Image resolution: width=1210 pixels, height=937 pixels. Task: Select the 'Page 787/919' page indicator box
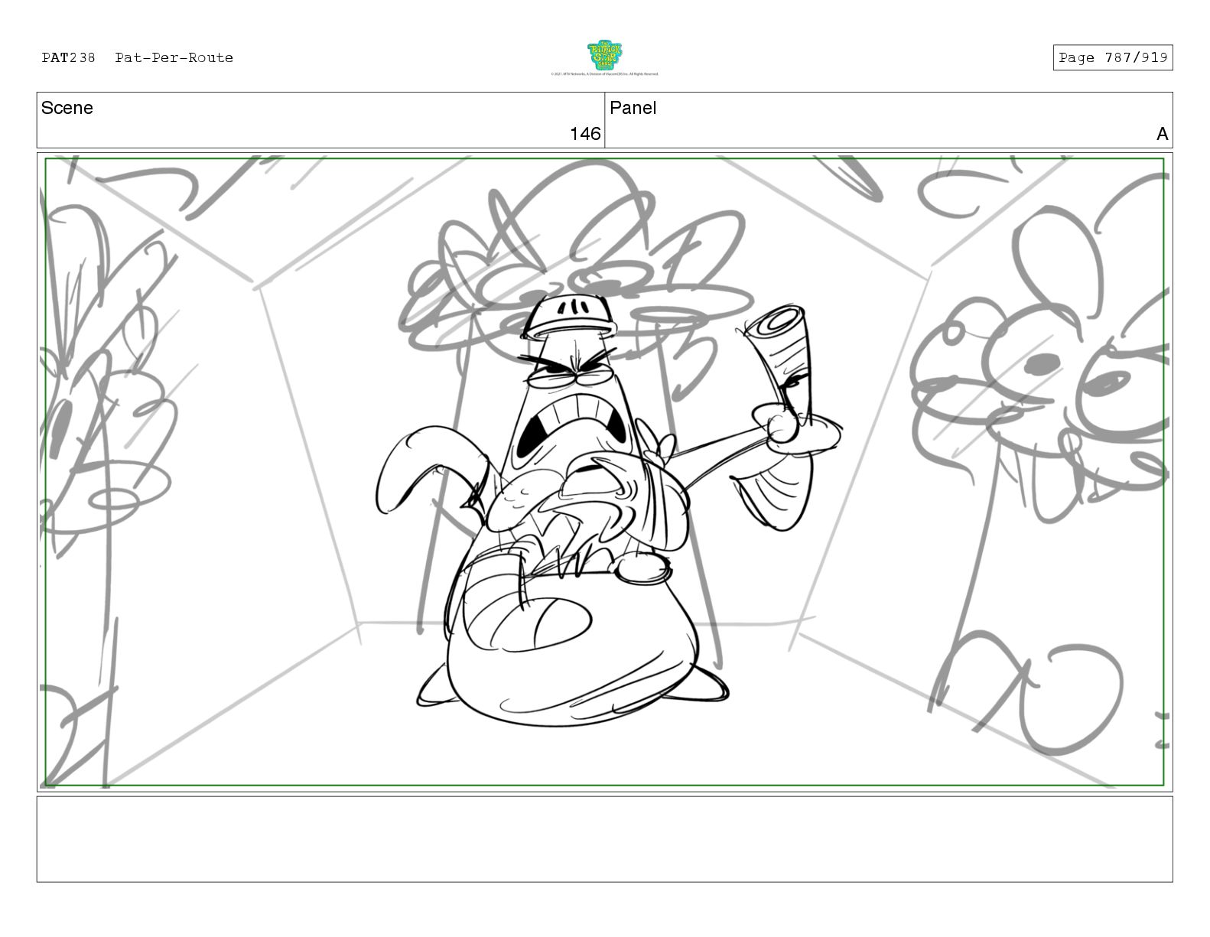(1112, 57)
